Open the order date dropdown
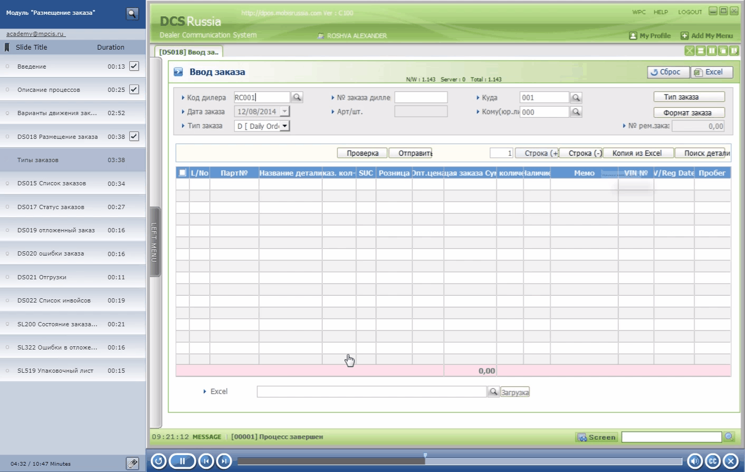Viewport: 745px width, 472px height. [284, 111]
